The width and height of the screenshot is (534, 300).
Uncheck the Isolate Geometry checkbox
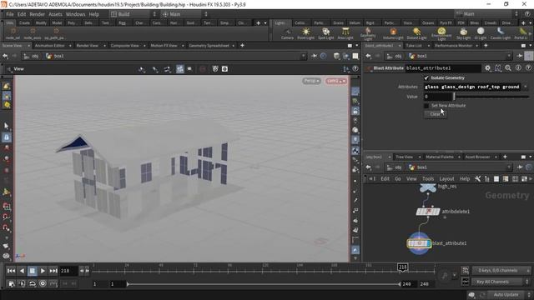(x=426, y=77)
